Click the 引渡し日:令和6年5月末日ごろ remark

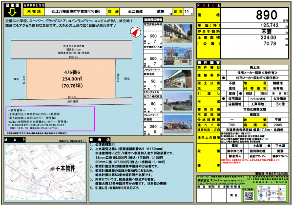click(x=117, y=188)
